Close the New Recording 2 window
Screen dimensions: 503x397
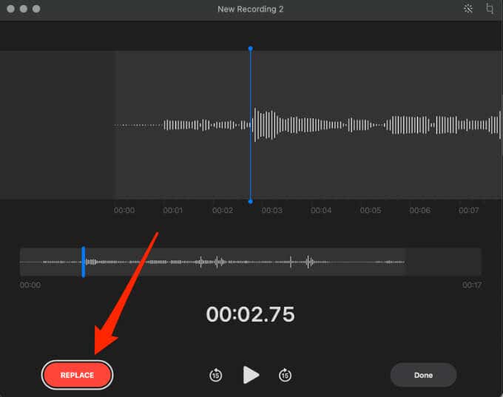10,9
